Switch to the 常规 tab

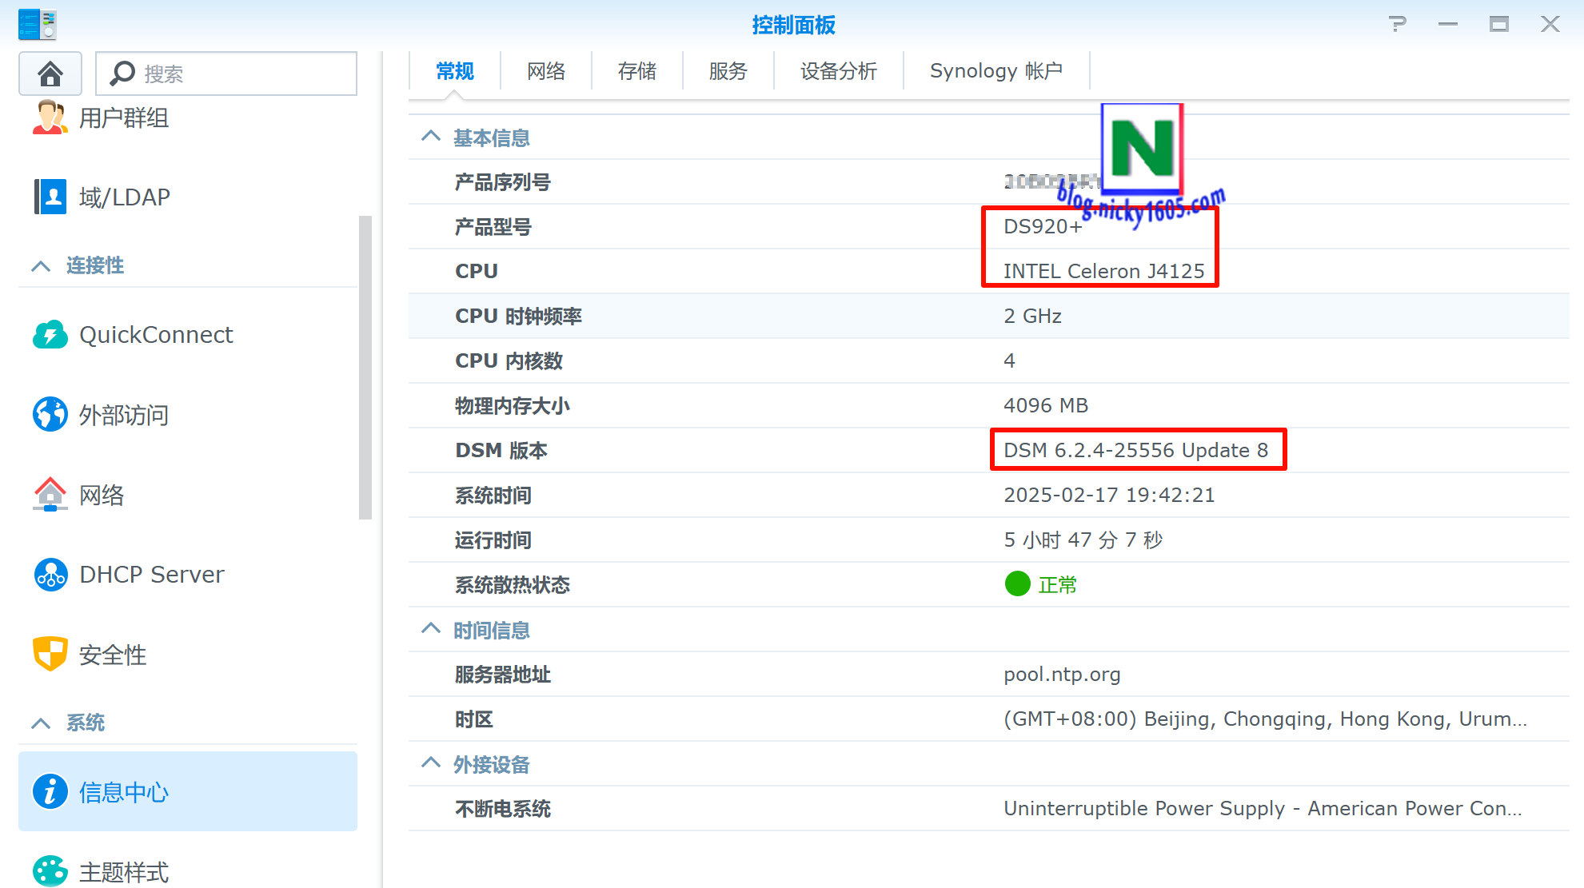tap(455, 71)
